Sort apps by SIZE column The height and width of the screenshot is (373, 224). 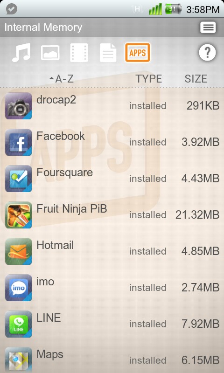[196, 79]
